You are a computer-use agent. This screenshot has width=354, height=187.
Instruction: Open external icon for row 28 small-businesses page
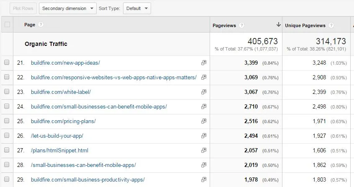click(204, 165)
